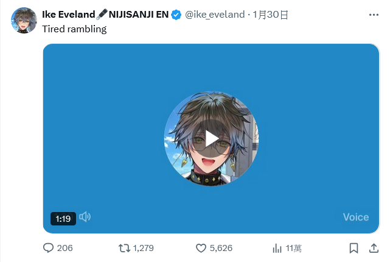The image size is (390, 262).
Task: Click the Tired rambling tweet text
Action: click(x=74, y=29)
